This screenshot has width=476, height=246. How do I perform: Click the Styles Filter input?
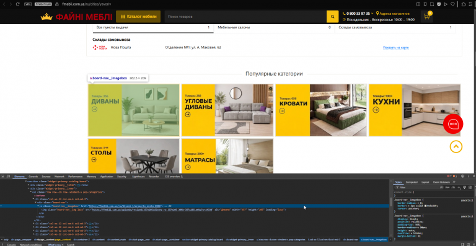coord(418,188)
